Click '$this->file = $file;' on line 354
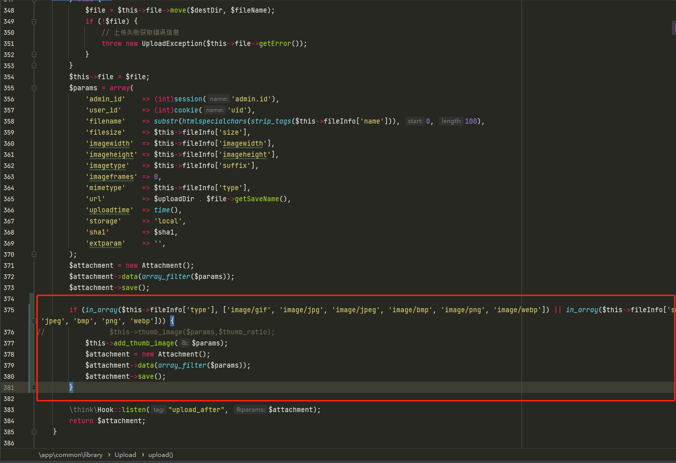Screen dimensions: 676x463 click(110, 77)
